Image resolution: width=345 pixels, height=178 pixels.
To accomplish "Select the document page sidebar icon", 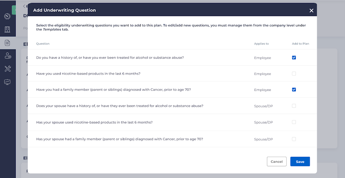I will pos(7,43).
